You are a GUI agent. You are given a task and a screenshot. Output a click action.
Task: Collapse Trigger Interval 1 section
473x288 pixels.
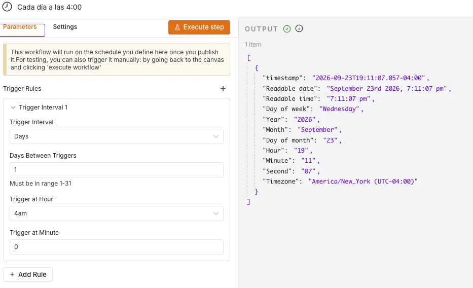[x=13, y=107]
